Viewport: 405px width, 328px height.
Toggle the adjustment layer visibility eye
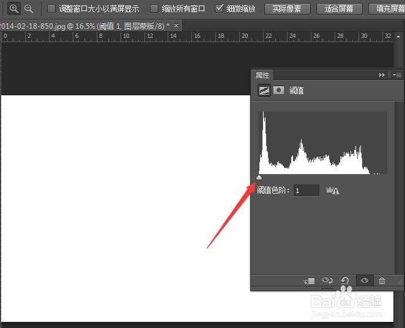[365, 280]
